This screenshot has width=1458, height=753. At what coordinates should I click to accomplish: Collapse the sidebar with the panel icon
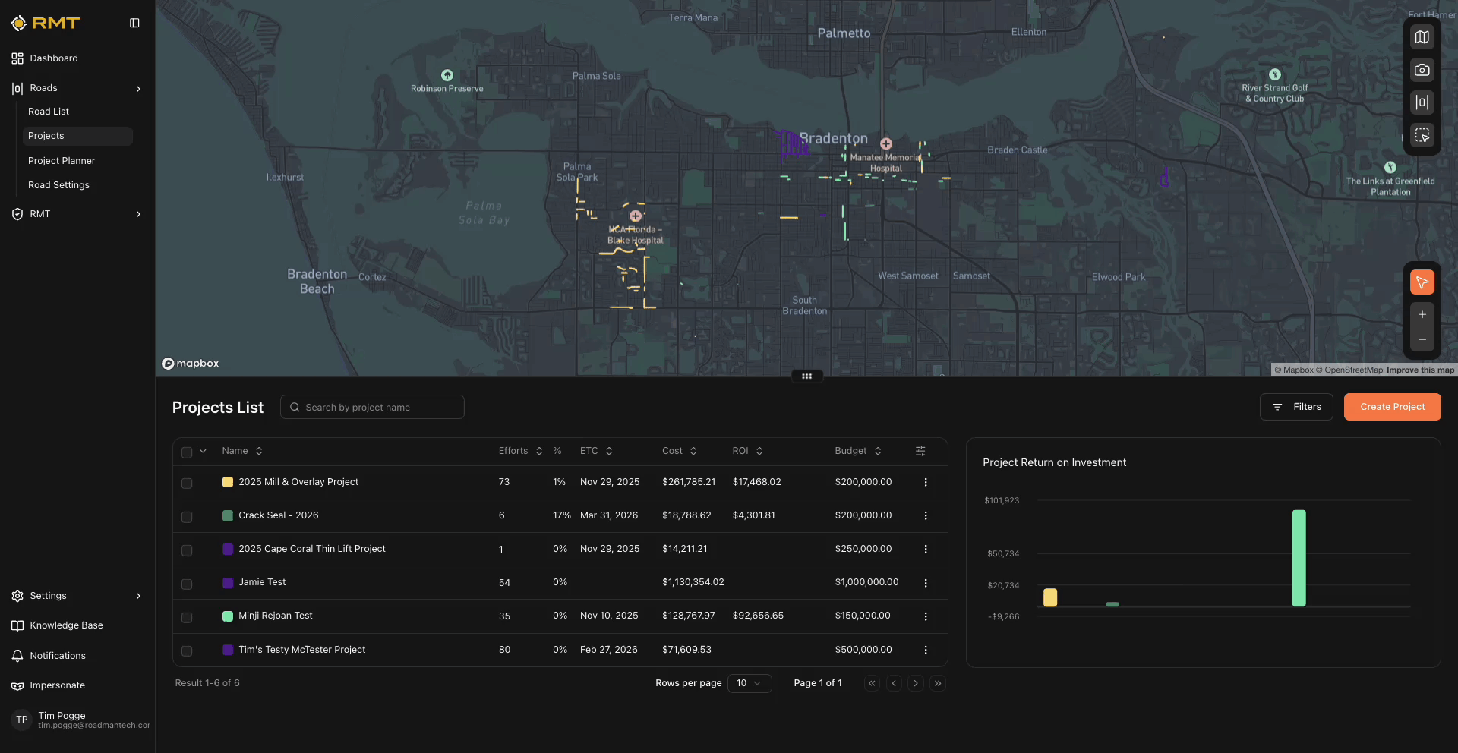tap(134, 24)
